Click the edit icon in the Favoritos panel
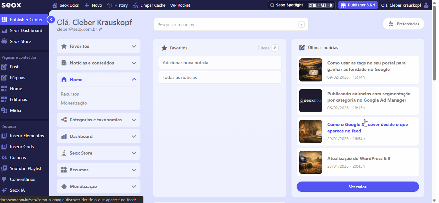 pos(275,48)
